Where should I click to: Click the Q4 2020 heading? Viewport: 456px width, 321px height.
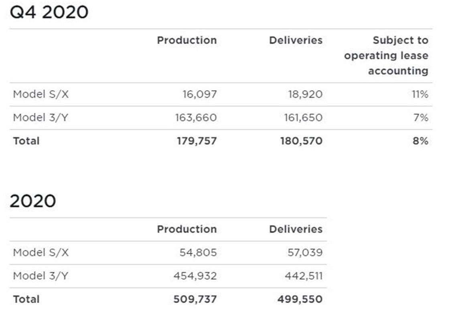point(49,12)
